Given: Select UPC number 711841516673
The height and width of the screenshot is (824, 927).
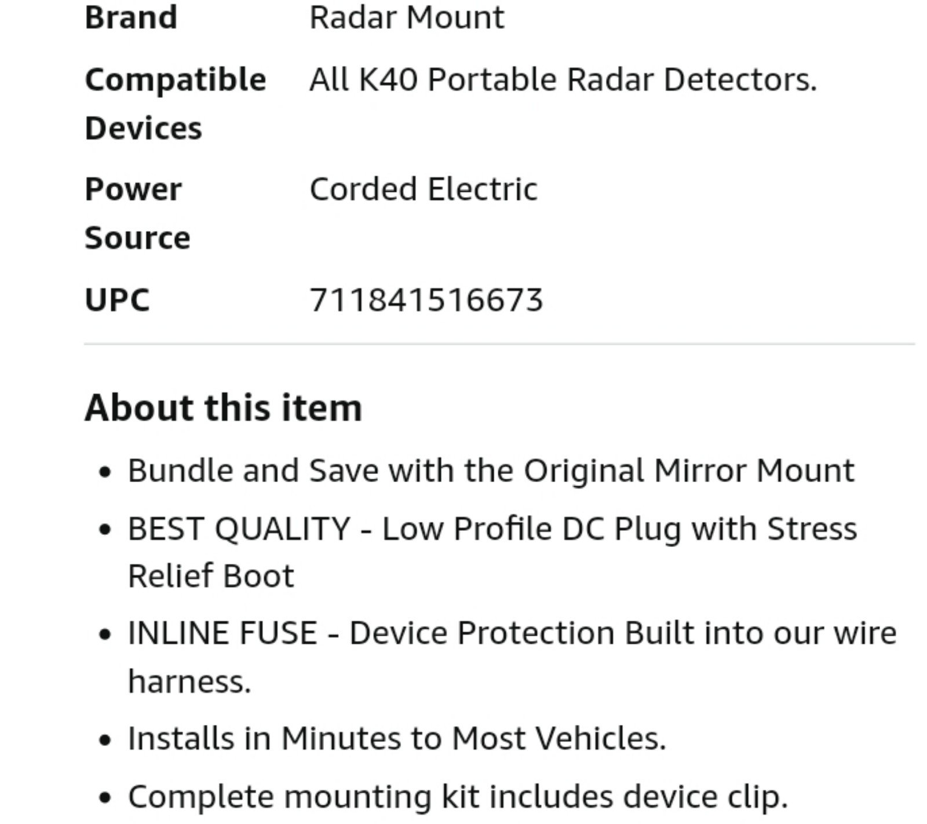Looking at the screenshot, I should click(426, 300).
